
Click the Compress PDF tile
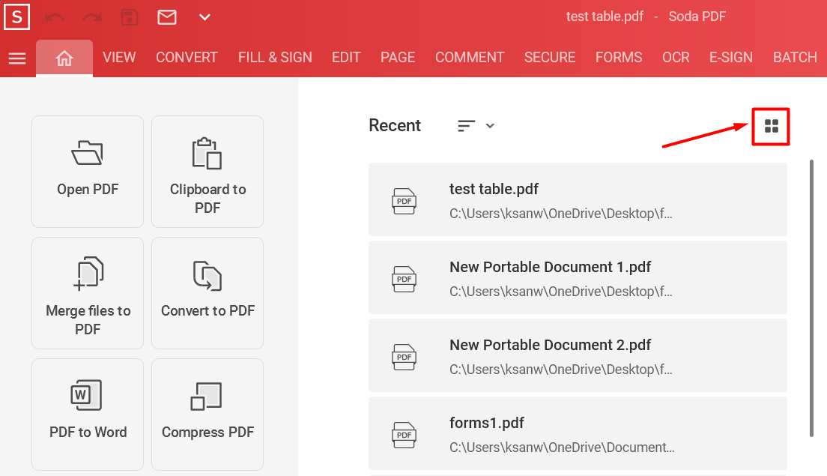pos(207,415)
